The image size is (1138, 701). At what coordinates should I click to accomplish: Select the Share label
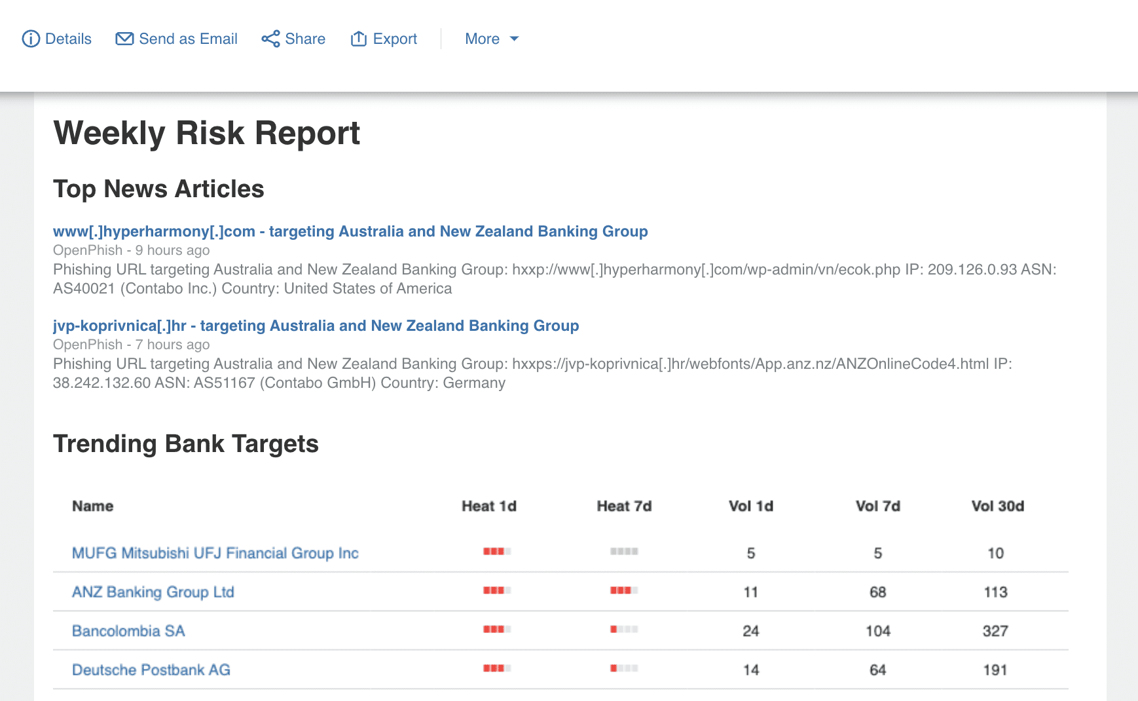tap(305, 39)
